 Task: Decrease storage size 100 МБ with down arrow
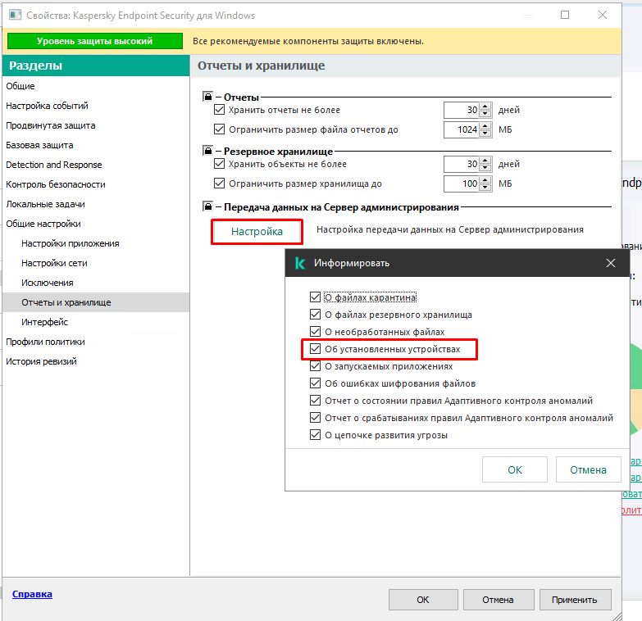(x=485, y=187)
